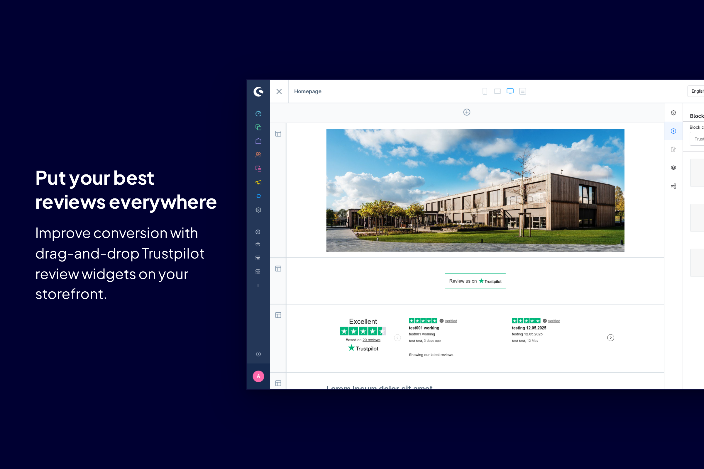
Task: Enable the form list preview mode
Action: click(522, 91)
